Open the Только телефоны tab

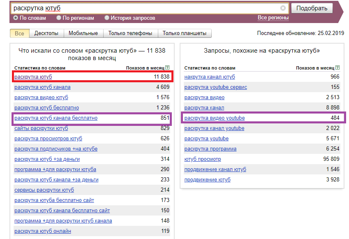click(x=130, y=33)
